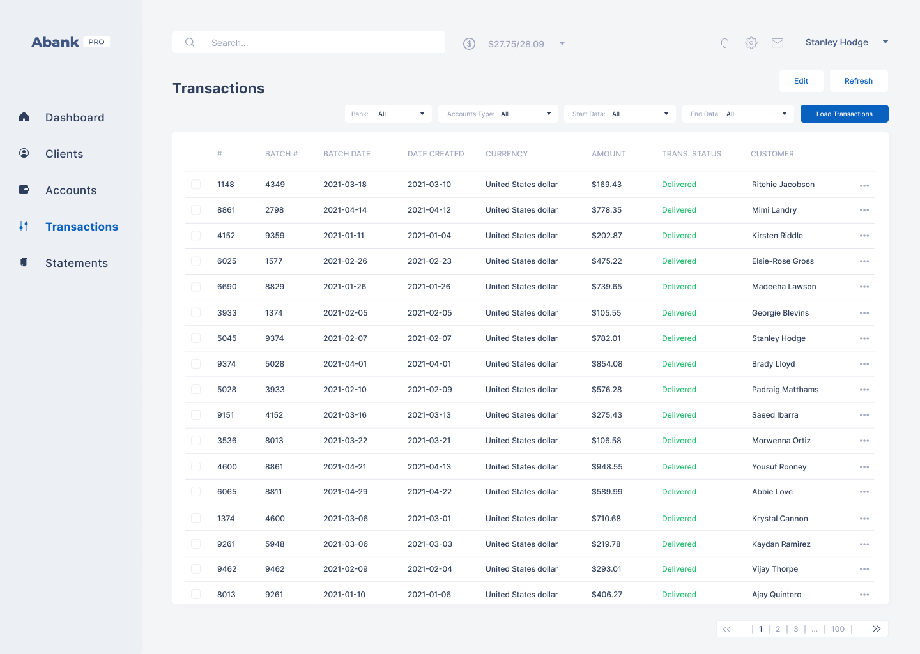Click the Dashboard home icon
This screenshot has height=654, width=920.
[x=24, y=117]
